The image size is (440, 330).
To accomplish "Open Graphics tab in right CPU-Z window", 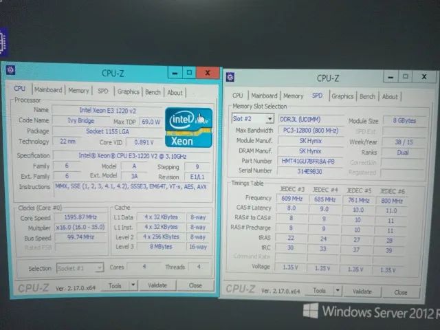I will [x=342, y=96].
